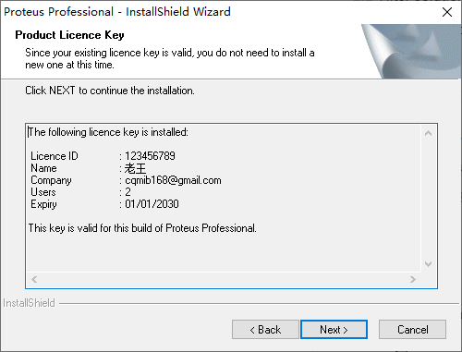Screen dimensions: 462x352
Task: Click the Product Licence Key heading
Action: (x=69, y=35)
